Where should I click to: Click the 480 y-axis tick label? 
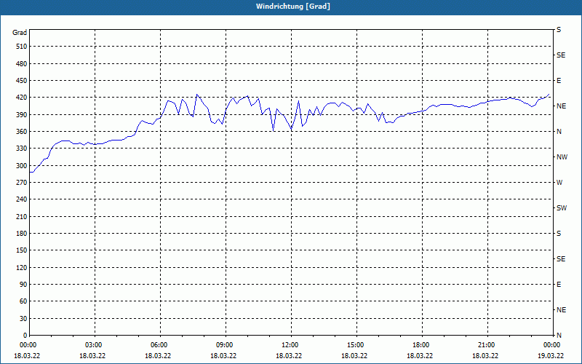click(22, 64)
